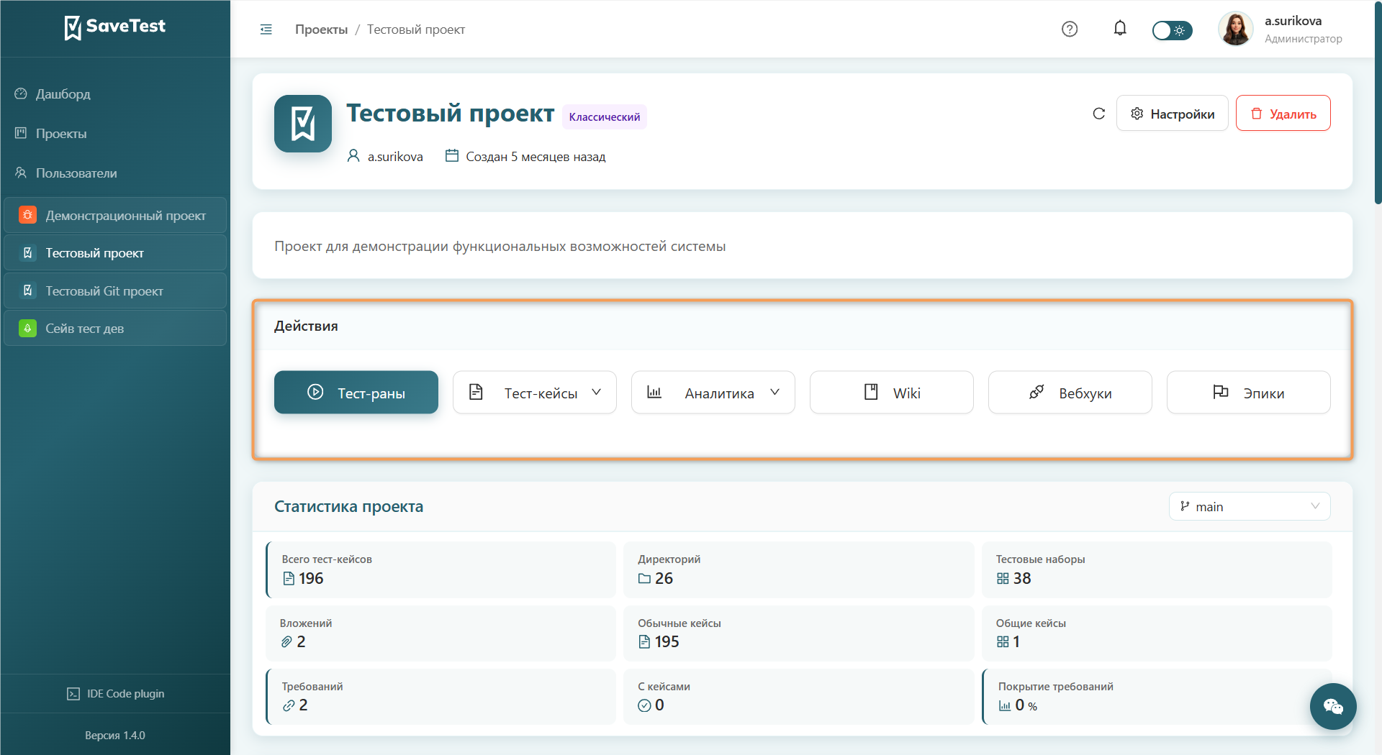Open the main branch selector dropdown
Screen dimensions: 1382x755
[x=1250, y=506]
